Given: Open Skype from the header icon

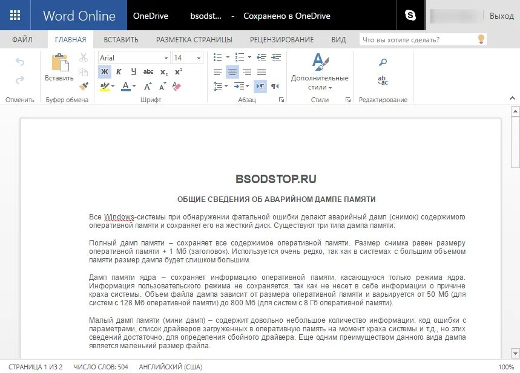Looking at the screenshot, I should [410, 15].
